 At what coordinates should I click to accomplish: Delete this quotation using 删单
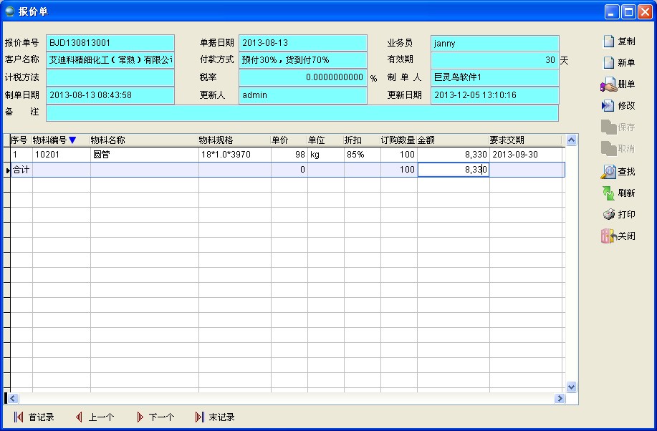(609, 84)
